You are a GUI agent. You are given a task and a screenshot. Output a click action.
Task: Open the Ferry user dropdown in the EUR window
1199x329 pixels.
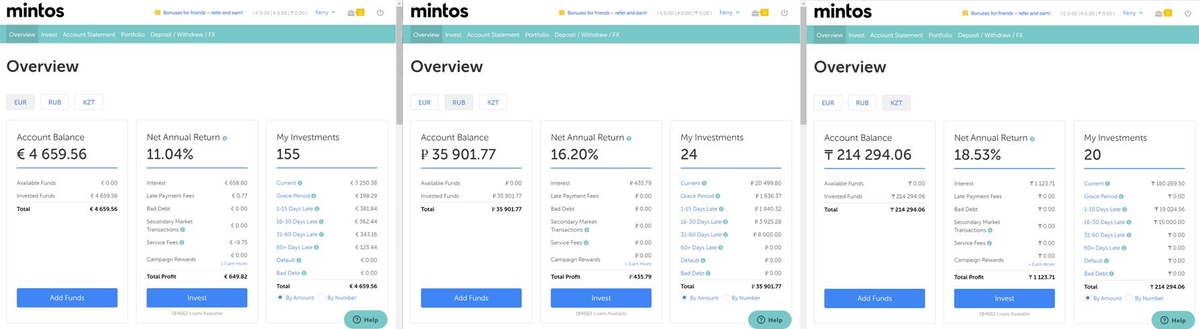click(325, 13)
